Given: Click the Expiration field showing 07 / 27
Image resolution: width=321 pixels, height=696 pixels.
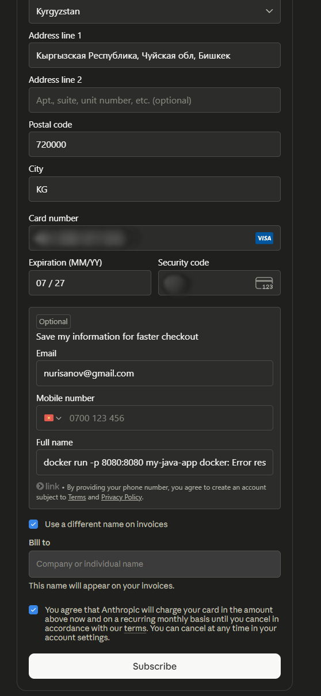Looking at the screenshot, I should pos(90,283).
